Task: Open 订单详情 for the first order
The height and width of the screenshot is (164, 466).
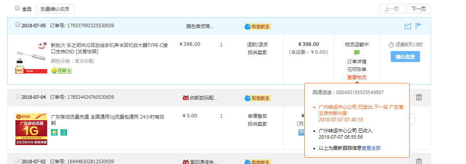Action: (357, 62)
